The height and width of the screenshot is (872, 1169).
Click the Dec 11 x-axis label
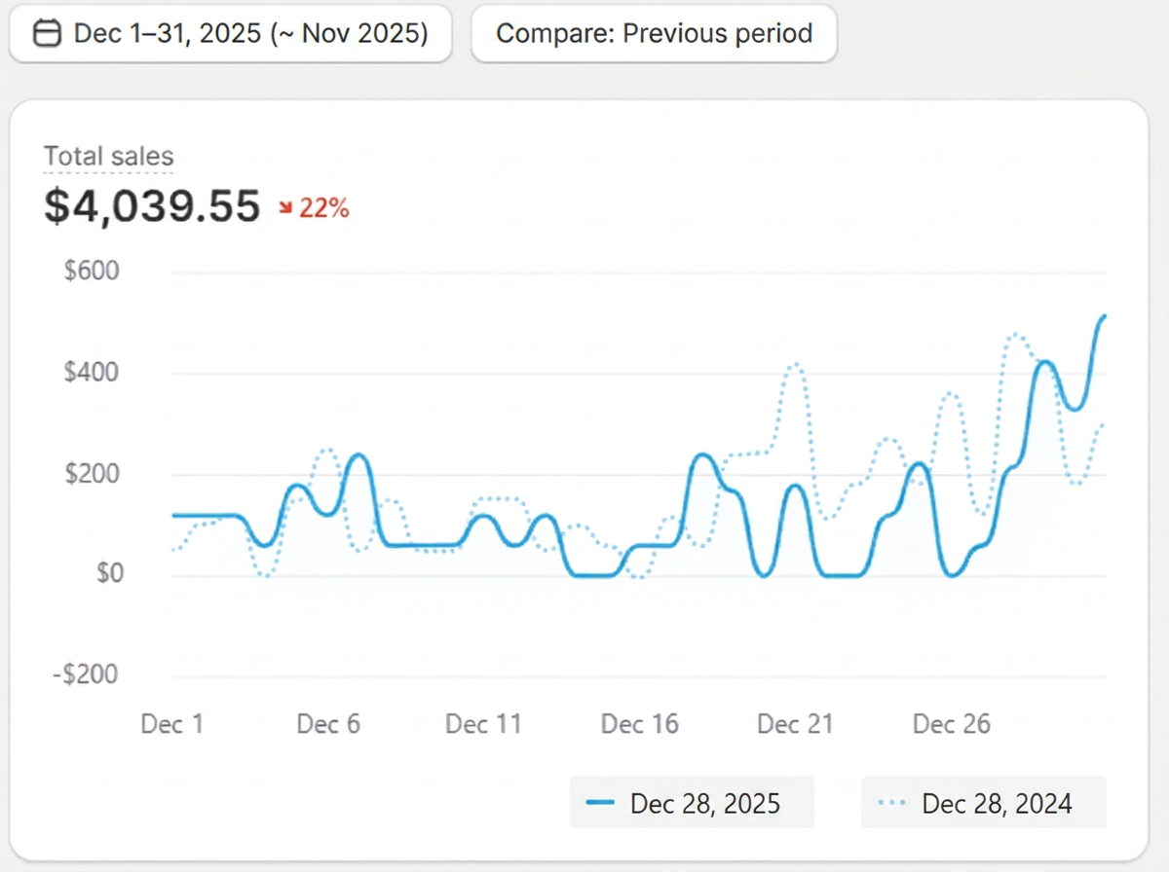click(484, 724)
